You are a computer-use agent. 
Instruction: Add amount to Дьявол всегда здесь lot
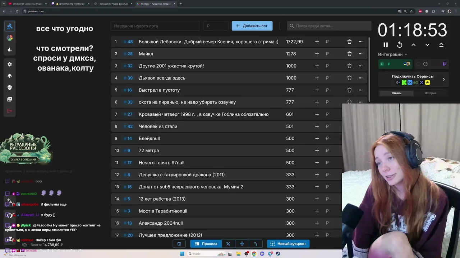click(317, 78)
